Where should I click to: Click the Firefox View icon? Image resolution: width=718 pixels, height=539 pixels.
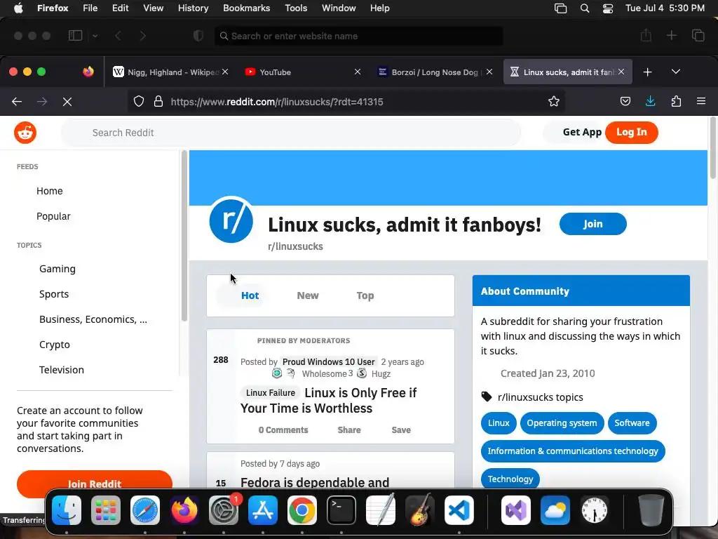tap(88, 72)
